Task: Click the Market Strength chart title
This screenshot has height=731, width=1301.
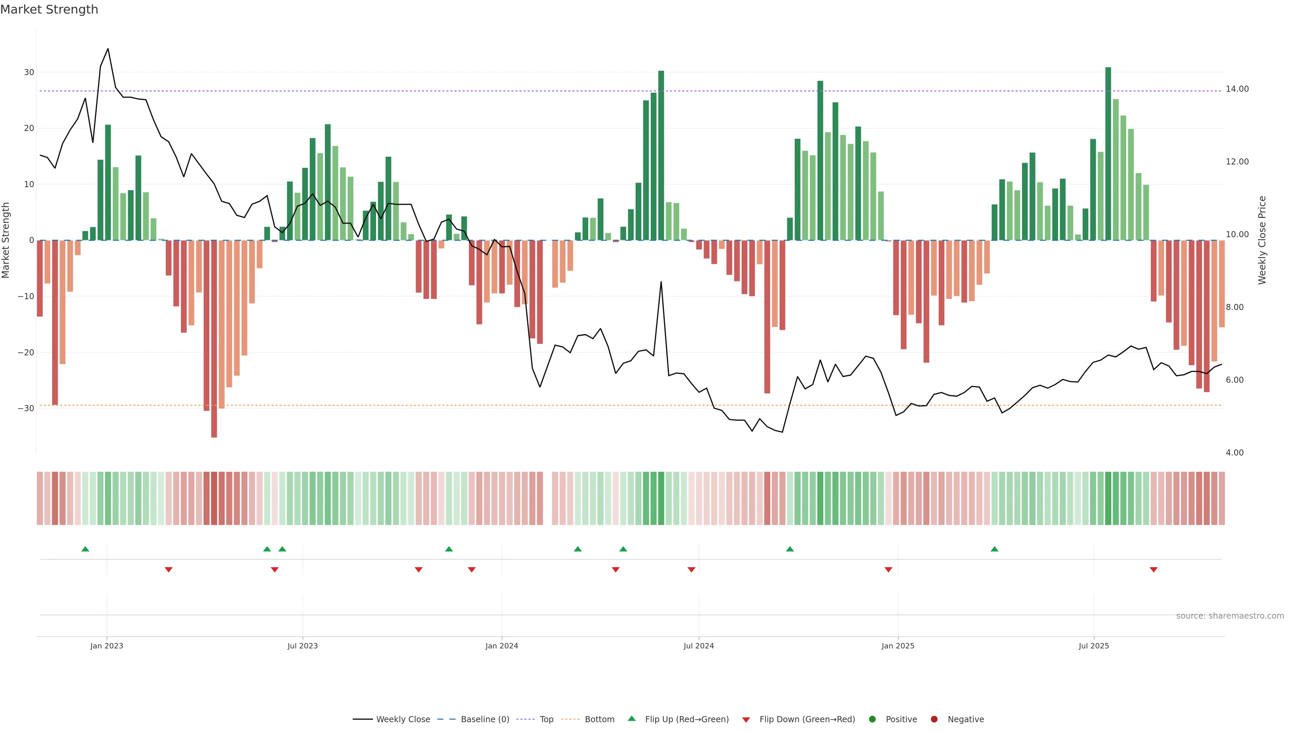Action: (x=49, y=9)
